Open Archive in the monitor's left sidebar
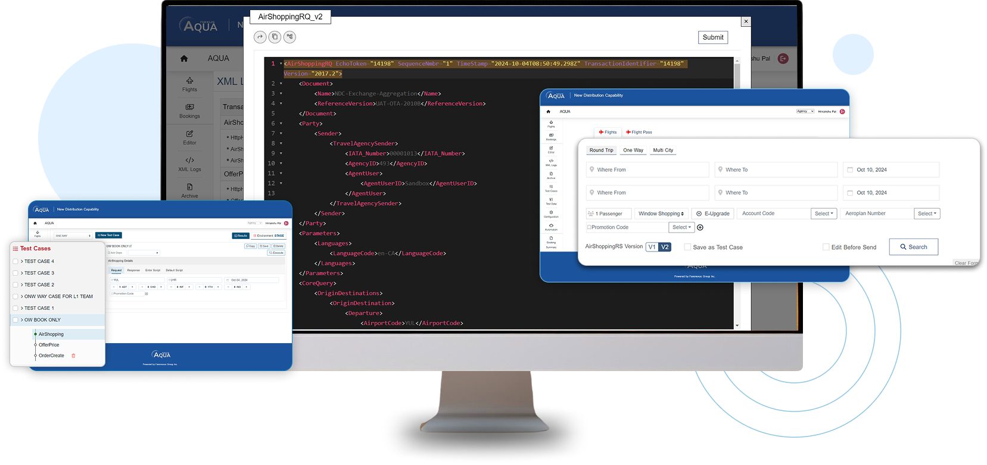Screen dimensions: 987x465 click(189, 191)
